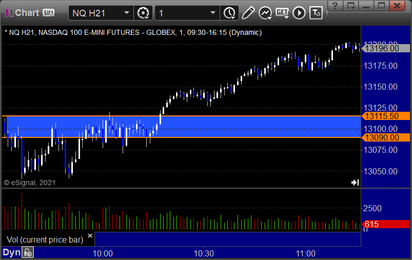Click the 13125.00 price axis label

381,108
